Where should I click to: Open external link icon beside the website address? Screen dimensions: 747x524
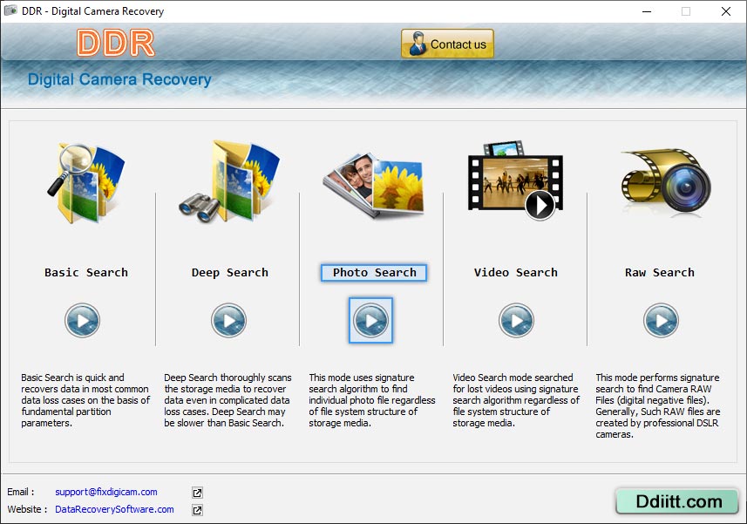click(196, 510)
